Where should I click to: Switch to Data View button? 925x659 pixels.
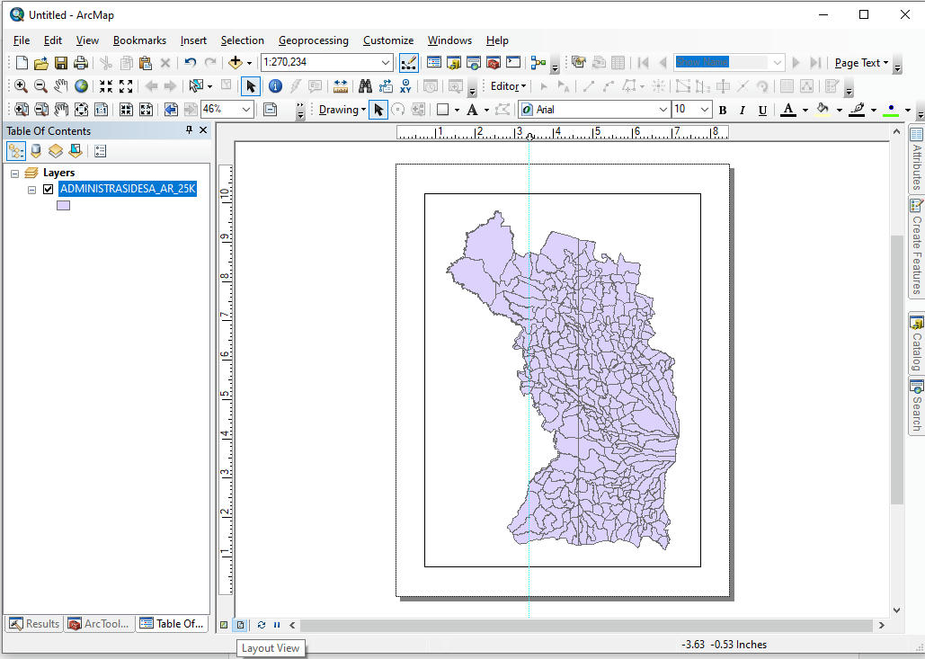(224, 625)
